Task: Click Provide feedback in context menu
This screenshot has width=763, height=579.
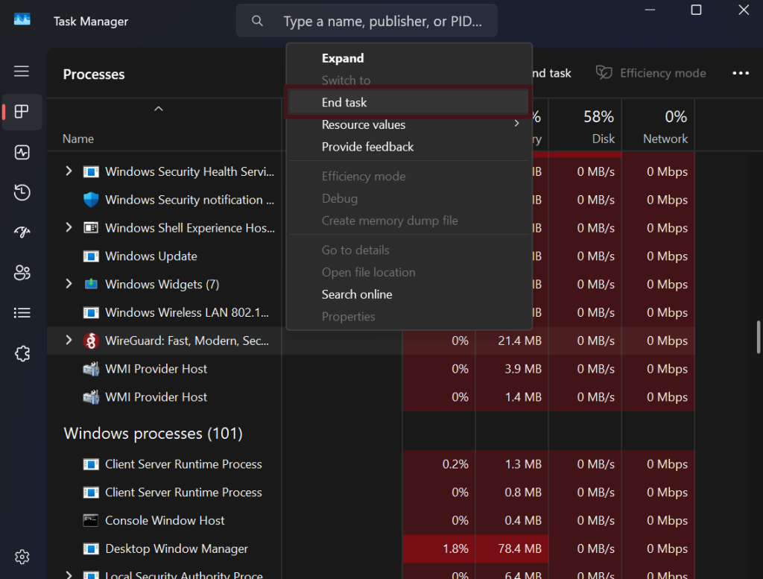Action: (367, 147)
